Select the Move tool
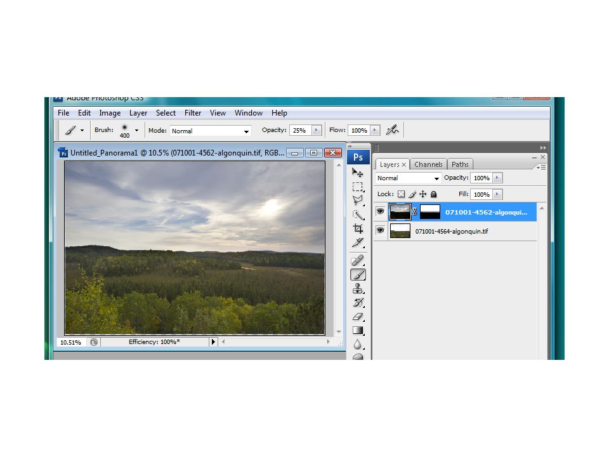 tap(357, 173)
